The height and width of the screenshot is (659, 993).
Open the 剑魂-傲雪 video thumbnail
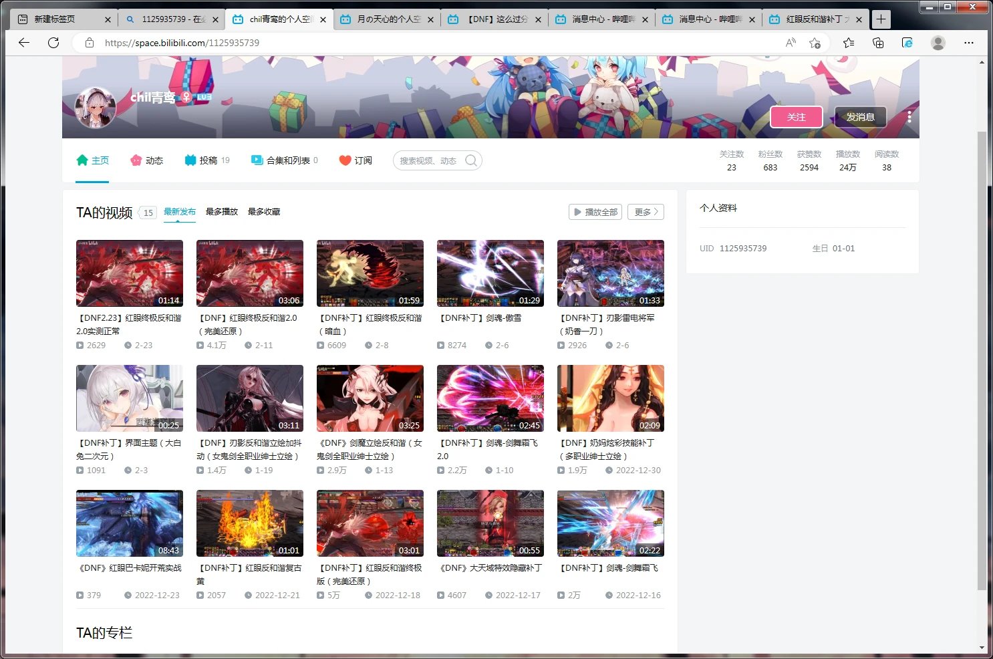490,273
